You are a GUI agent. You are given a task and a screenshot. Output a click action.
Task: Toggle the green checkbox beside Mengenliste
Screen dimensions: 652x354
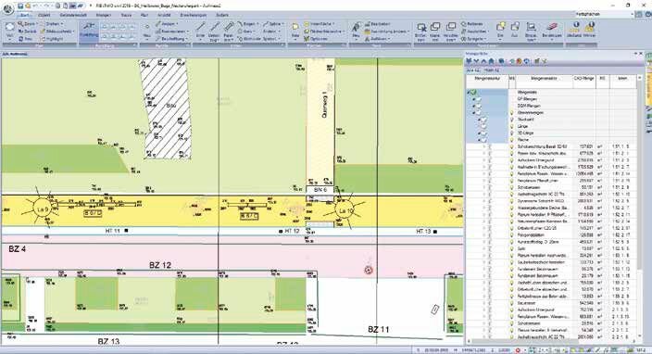pos(473,92)
